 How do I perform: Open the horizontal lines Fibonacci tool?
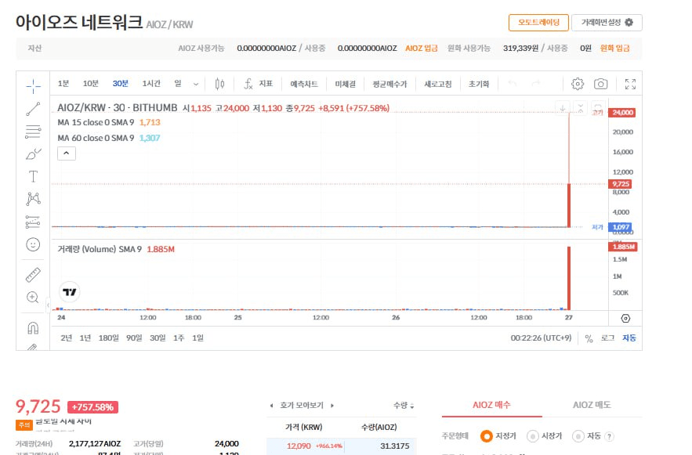tap(33, 132)
